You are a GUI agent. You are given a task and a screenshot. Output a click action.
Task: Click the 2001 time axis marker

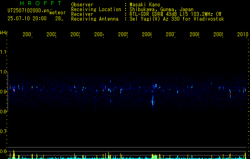pos(27,34)
